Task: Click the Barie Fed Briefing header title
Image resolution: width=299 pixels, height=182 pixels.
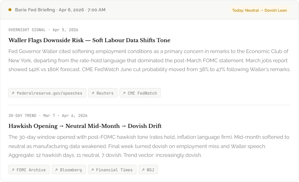Action: [60, 10]
